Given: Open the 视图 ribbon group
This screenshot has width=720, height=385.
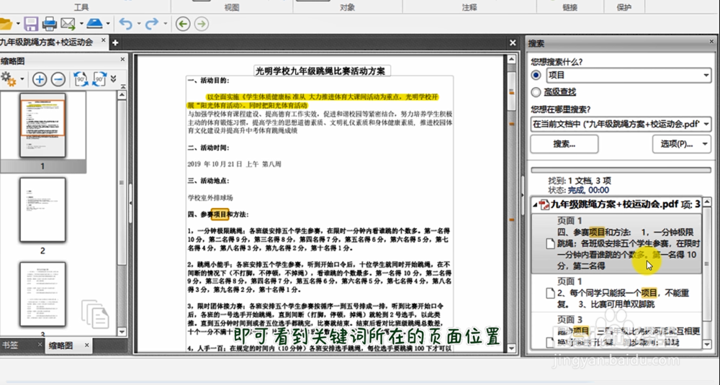Looking at the screenshot, I should click(231, 7).
